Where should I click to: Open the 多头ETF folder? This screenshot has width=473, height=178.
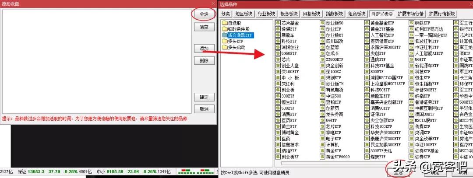[x=236, y=41]
